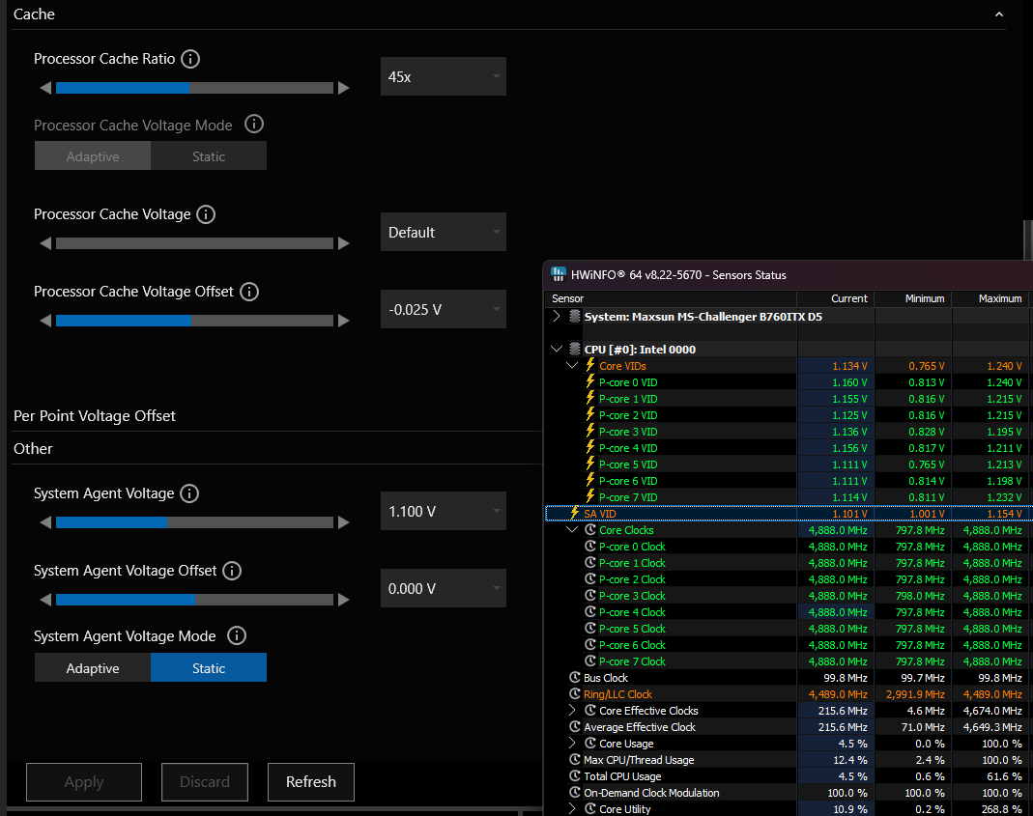Open the 0.000 V offset dropdown
This screenshot has height=816, width=1033.
[444, 588]
